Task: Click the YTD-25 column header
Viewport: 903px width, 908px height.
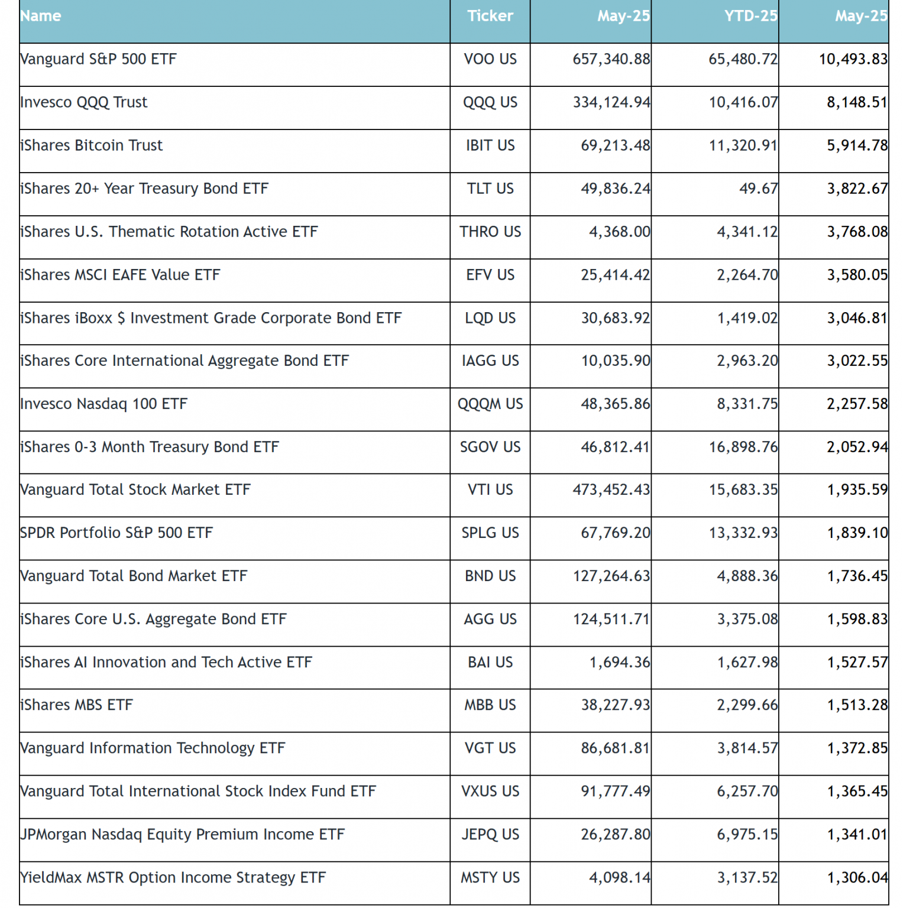Action: point(750,16)
